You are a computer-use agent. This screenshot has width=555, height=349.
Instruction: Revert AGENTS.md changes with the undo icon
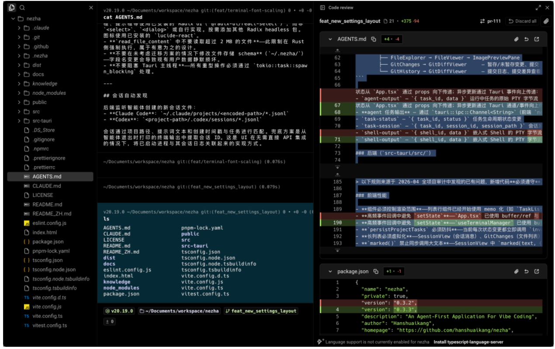pyautogui.click(x=526, y=39)
